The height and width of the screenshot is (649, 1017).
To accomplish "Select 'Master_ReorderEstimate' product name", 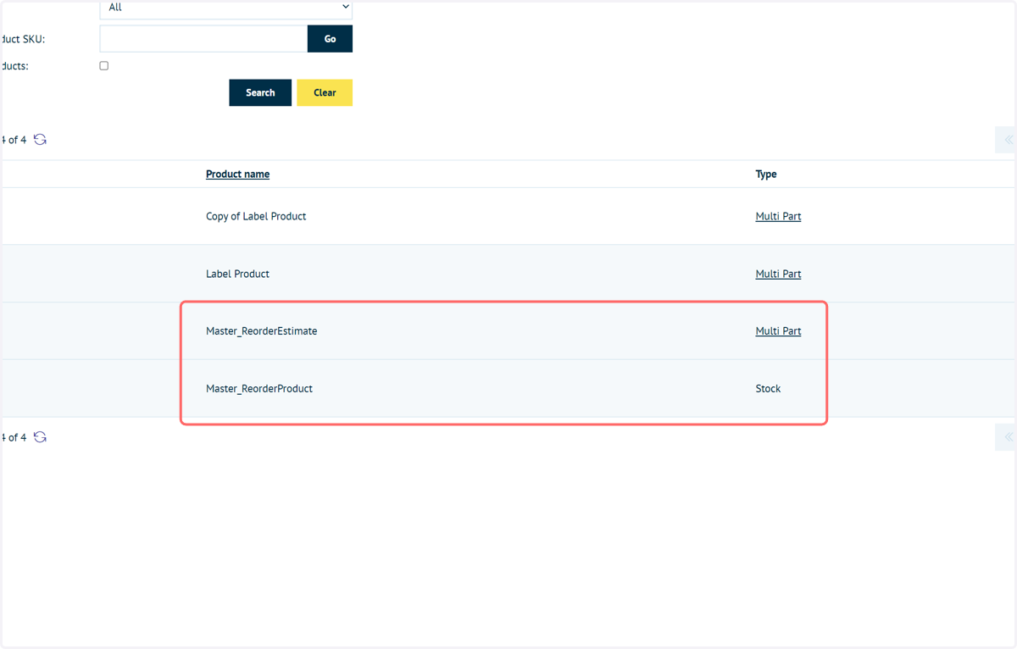I will point(261,331).
